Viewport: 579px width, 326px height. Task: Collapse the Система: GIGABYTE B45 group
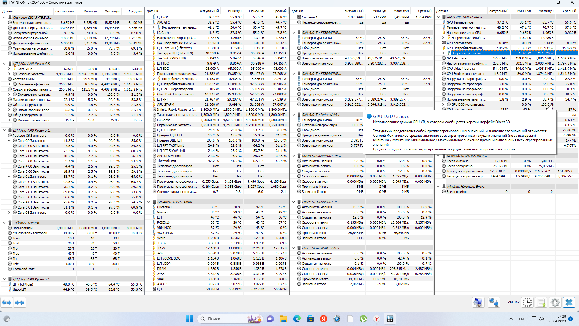[x=4, y=18]
